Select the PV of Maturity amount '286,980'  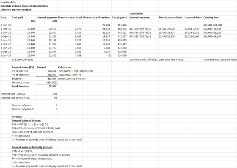(52, 75)
